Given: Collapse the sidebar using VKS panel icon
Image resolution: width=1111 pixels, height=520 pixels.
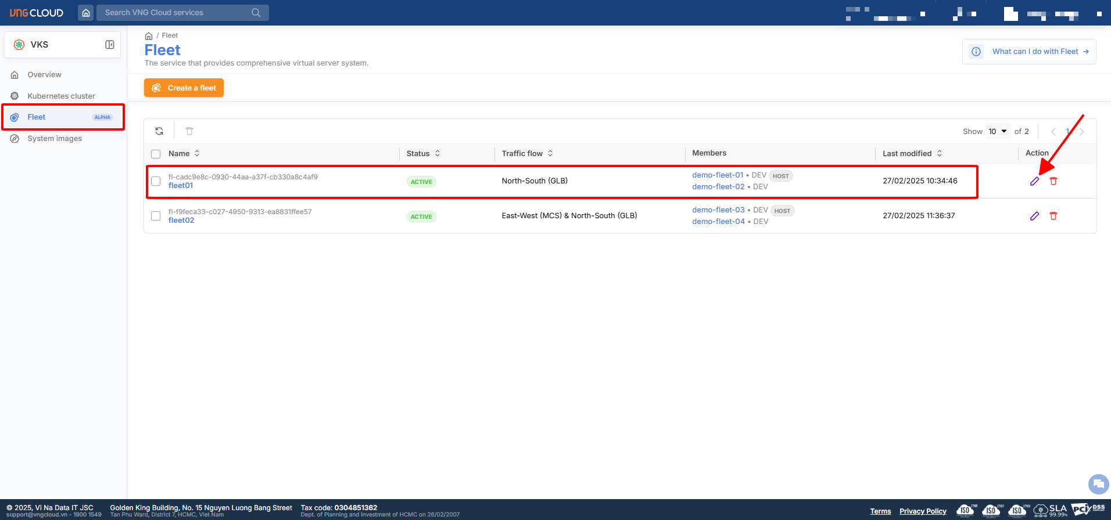Looking at the screenshot, I should [x=110, y=45].
